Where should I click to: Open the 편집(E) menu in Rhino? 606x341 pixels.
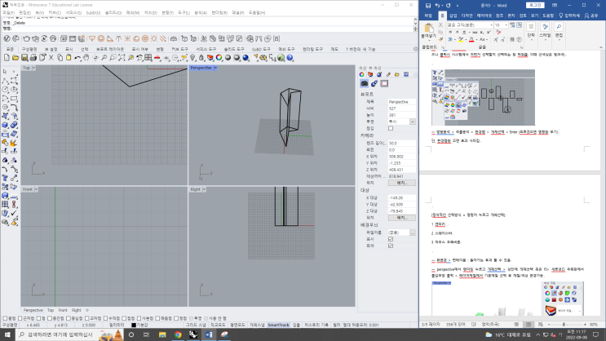click(25, 13)
